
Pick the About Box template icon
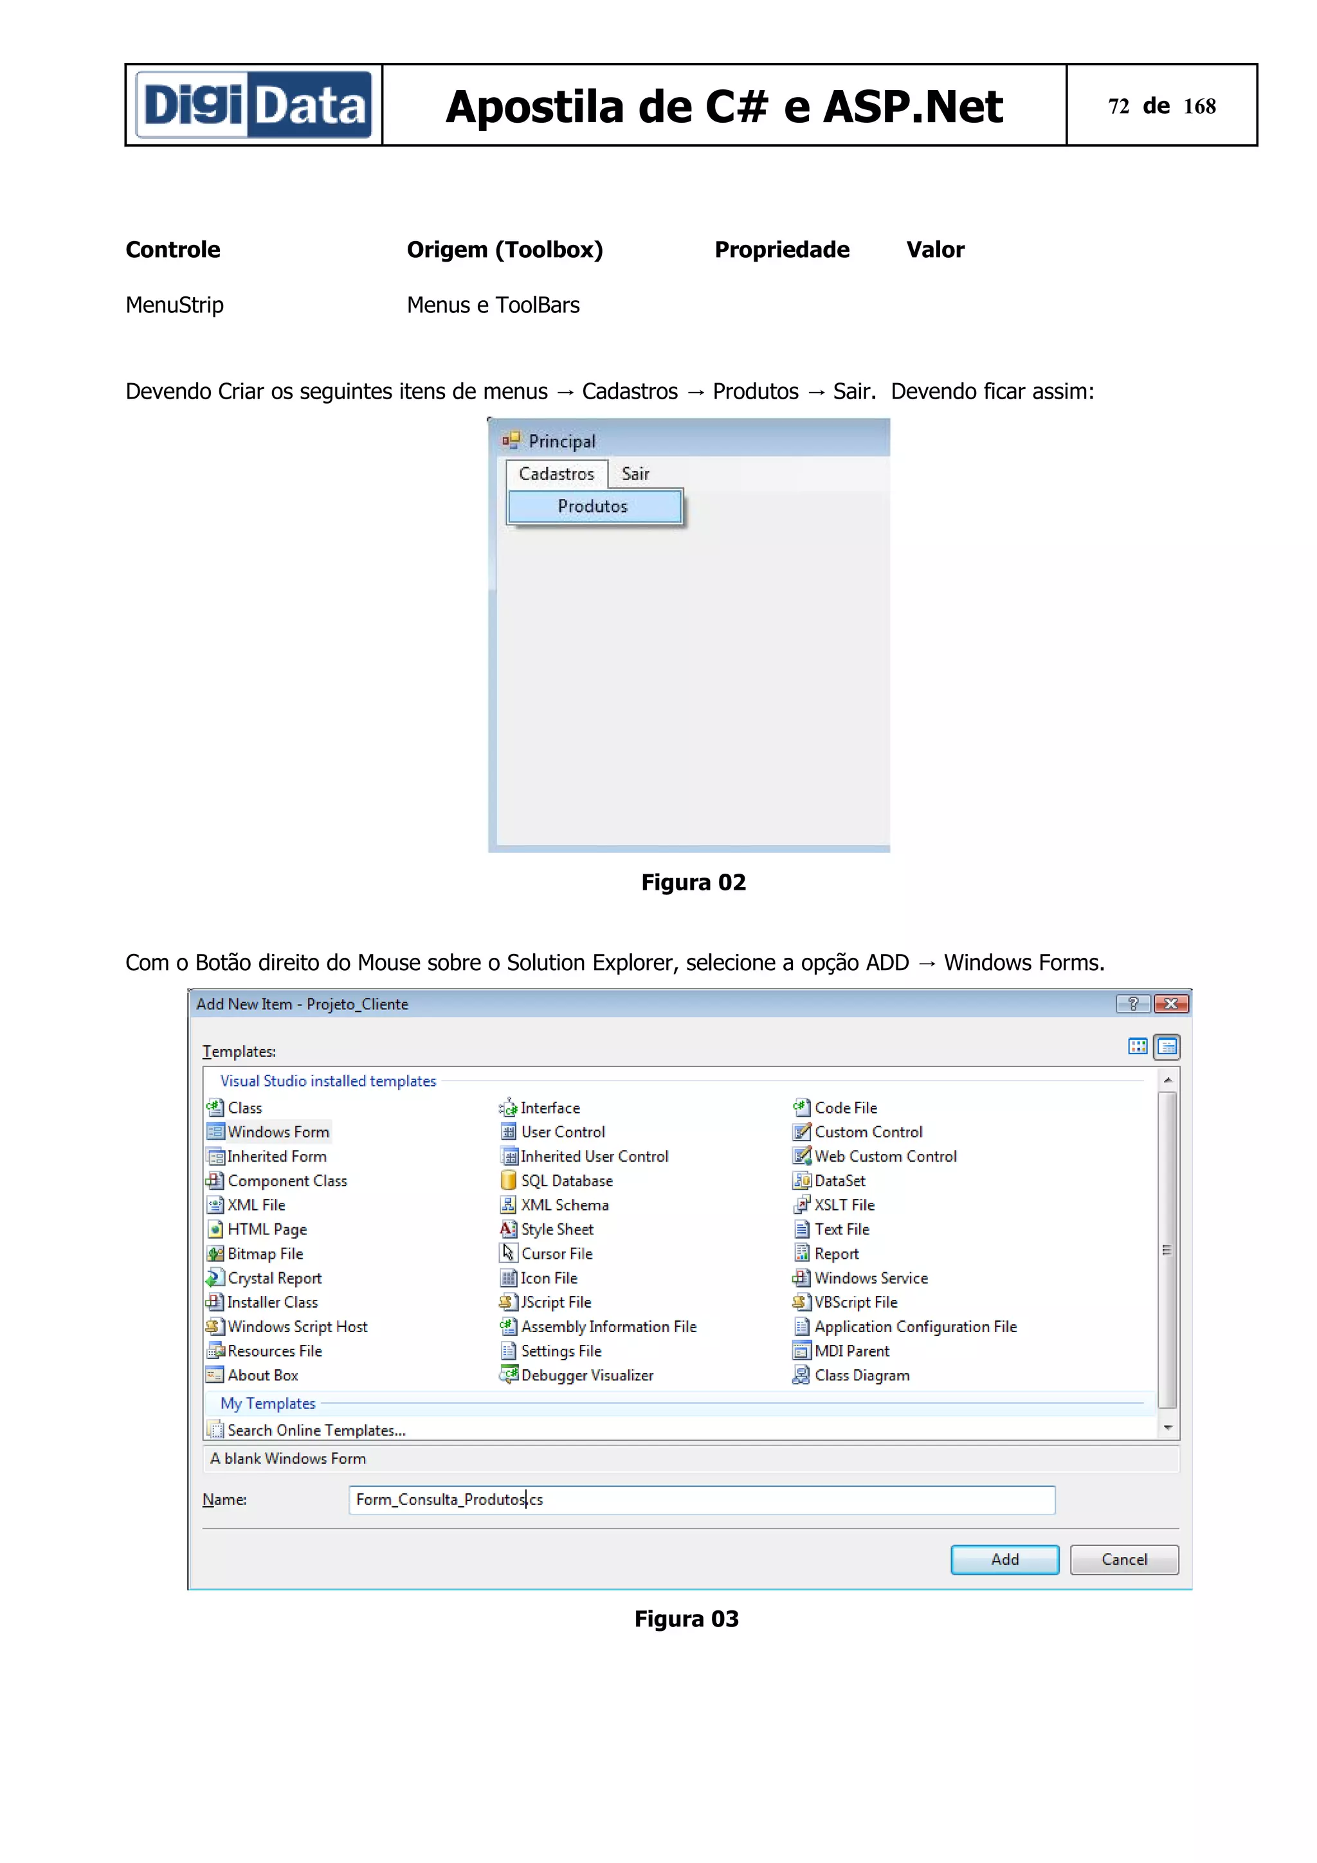pyautogui.click(x=215, y=1374)
